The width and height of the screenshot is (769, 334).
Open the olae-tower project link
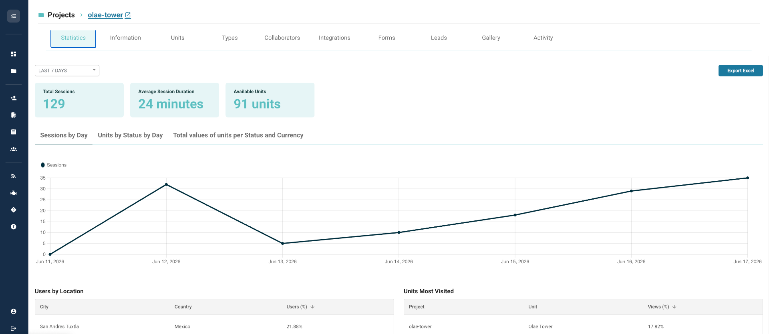pyautogui.click(x=105, y=15)
